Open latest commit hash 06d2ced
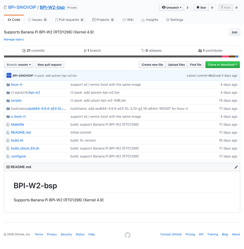The width and height of the screenshot is (244, 249). pyautogui.click(x=214, y=75)
